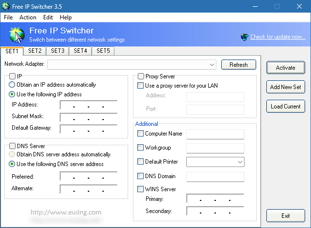
Task: Click the Default Gateway field
Action: (x=89, y=129)
